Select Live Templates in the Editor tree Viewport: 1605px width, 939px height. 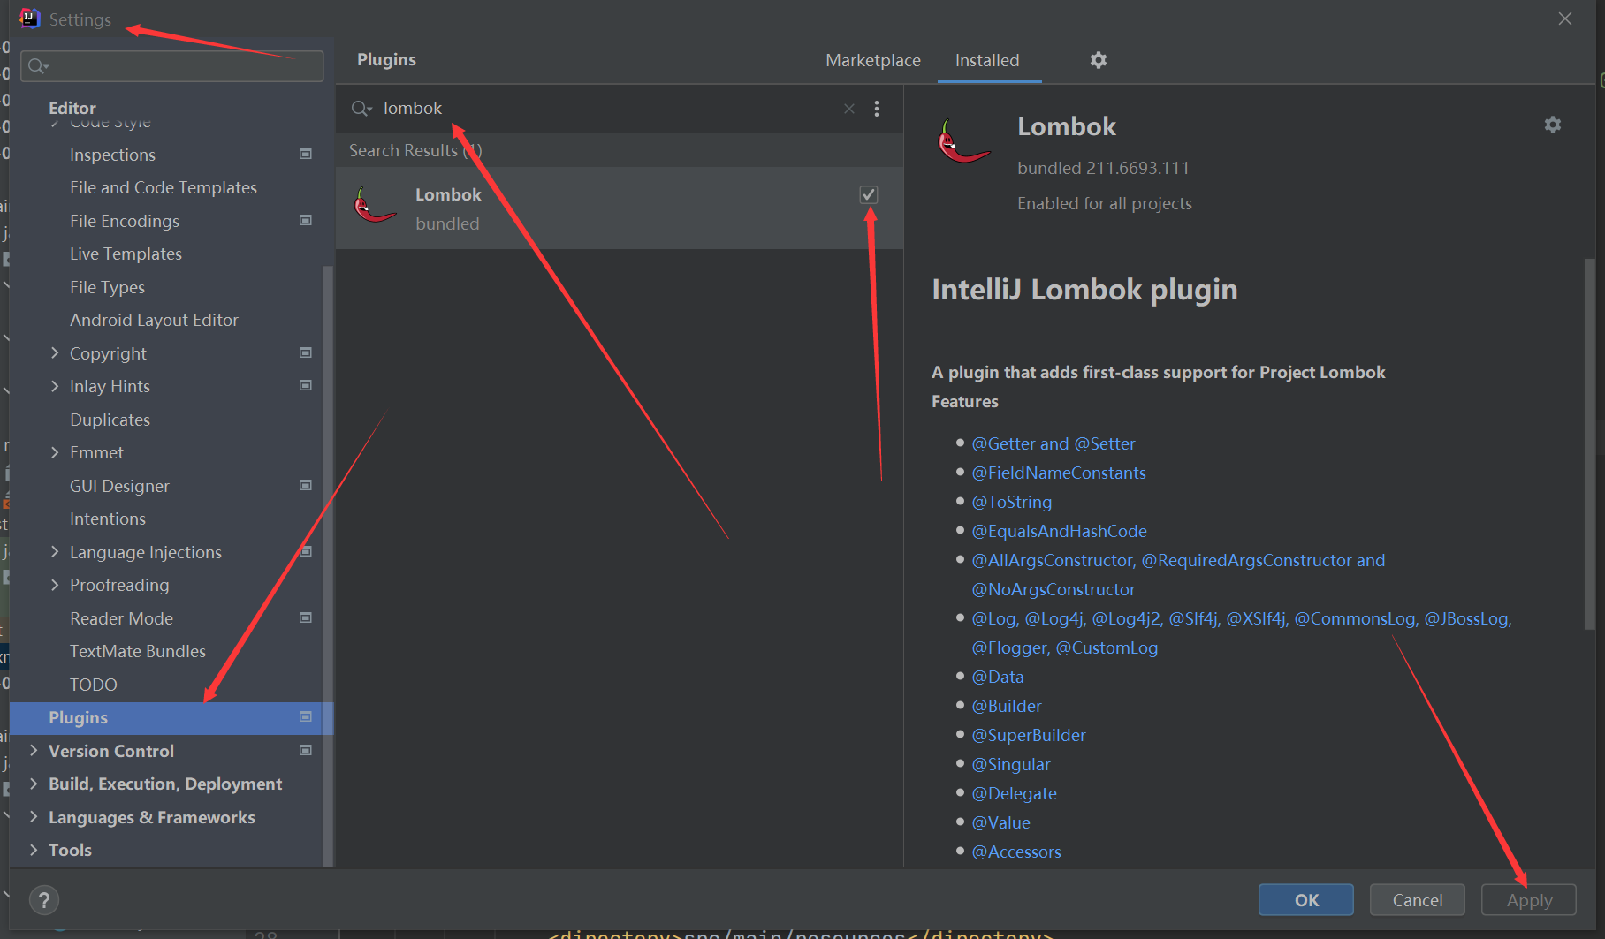(126, 254)
